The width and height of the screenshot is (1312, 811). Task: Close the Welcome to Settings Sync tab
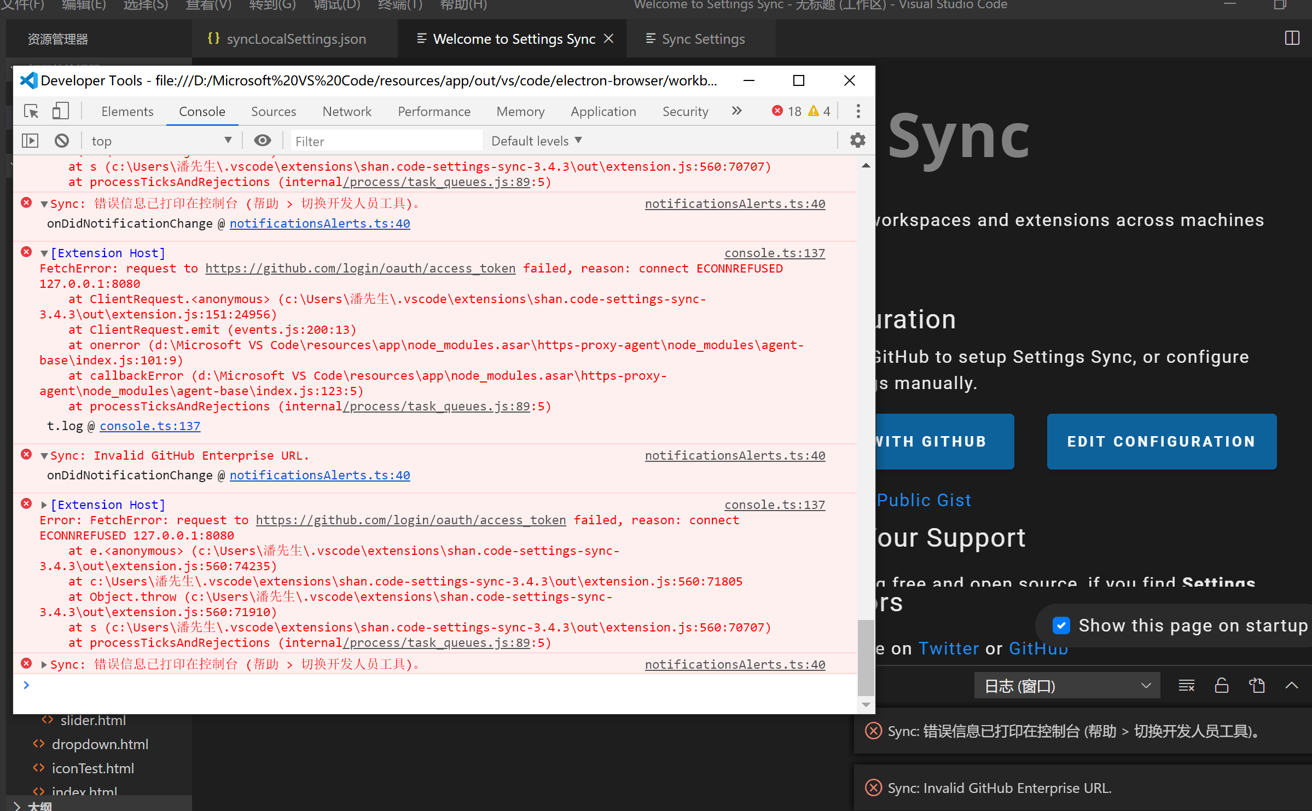[608, 38]
